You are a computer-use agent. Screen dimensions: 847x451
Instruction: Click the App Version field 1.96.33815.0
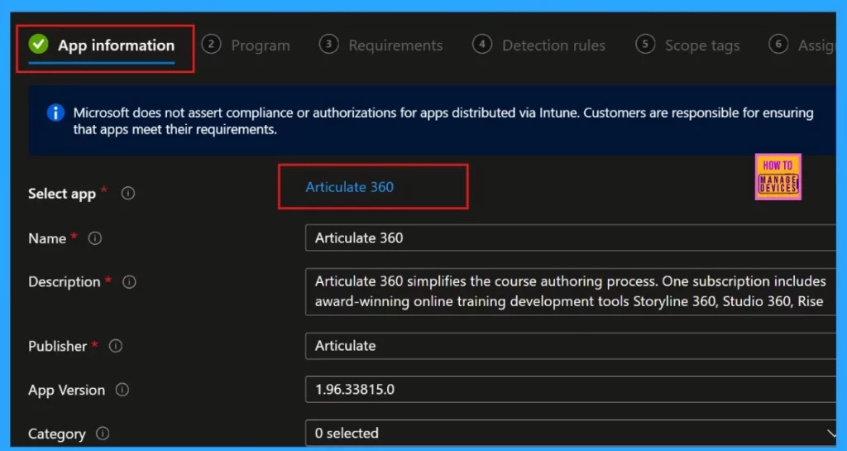[x=571, y=390]
